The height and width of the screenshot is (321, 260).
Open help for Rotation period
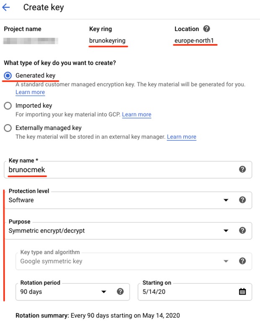pos(120,291)
